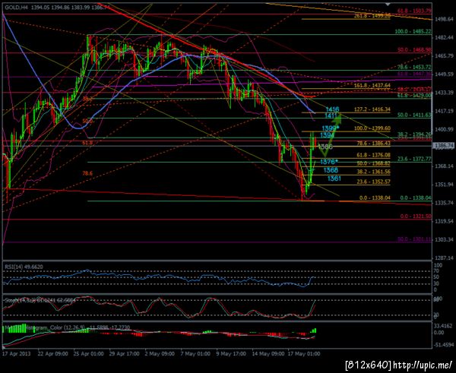
Task: Click price scale value 1368.14
Action: click(444, 166)
